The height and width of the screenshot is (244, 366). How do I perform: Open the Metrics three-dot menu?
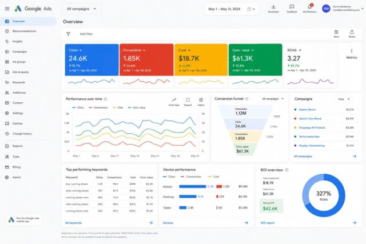pyautogui.click(x=352, y=51)
